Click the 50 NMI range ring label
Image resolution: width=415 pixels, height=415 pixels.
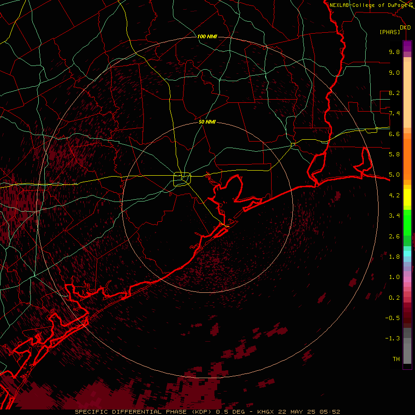207,122
